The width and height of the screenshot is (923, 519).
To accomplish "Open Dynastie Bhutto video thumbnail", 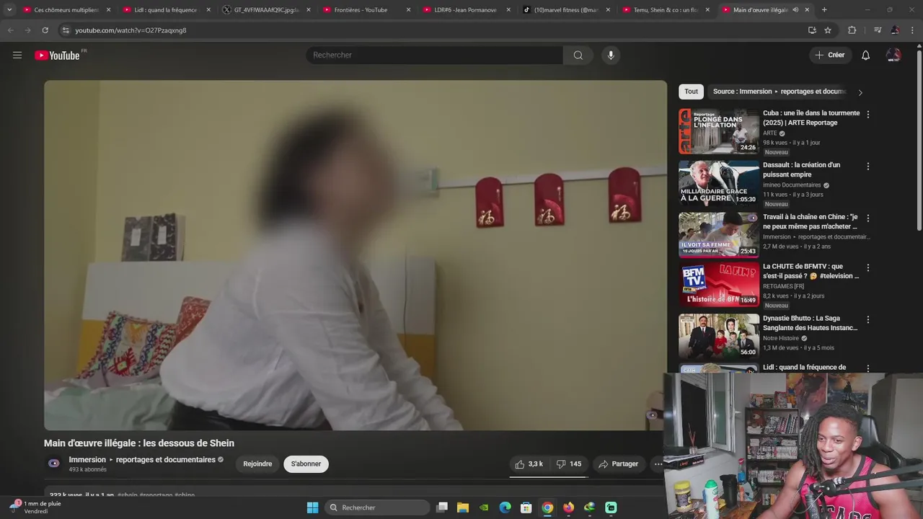I will [x=719, y=337].
